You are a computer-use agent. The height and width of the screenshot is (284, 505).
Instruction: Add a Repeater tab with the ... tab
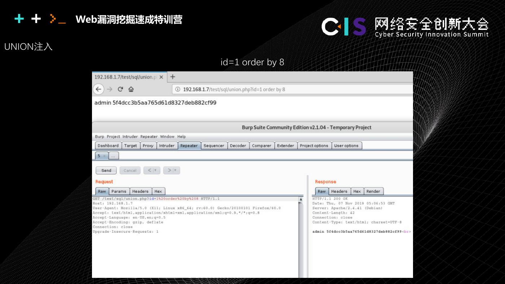[113, 156]
